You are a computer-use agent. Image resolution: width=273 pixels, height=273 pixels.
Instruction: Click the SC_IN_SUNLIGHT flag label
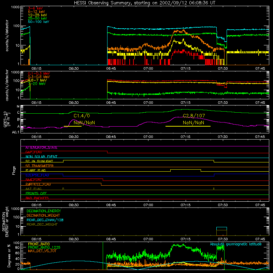(39, 161)
